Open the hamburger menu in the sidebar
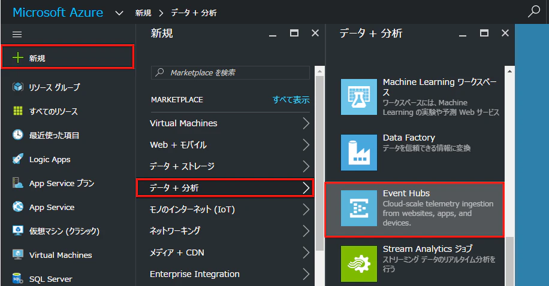Screen dimensions: 549x286 click(17, 34)
